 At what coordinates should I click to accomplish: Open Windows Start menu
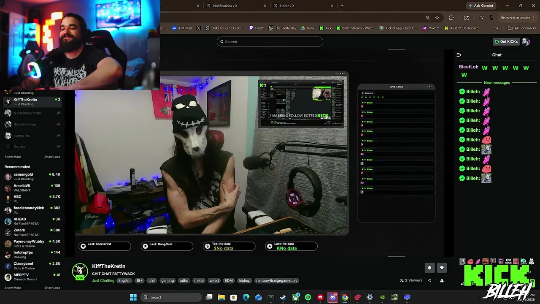tap(133, 297)
